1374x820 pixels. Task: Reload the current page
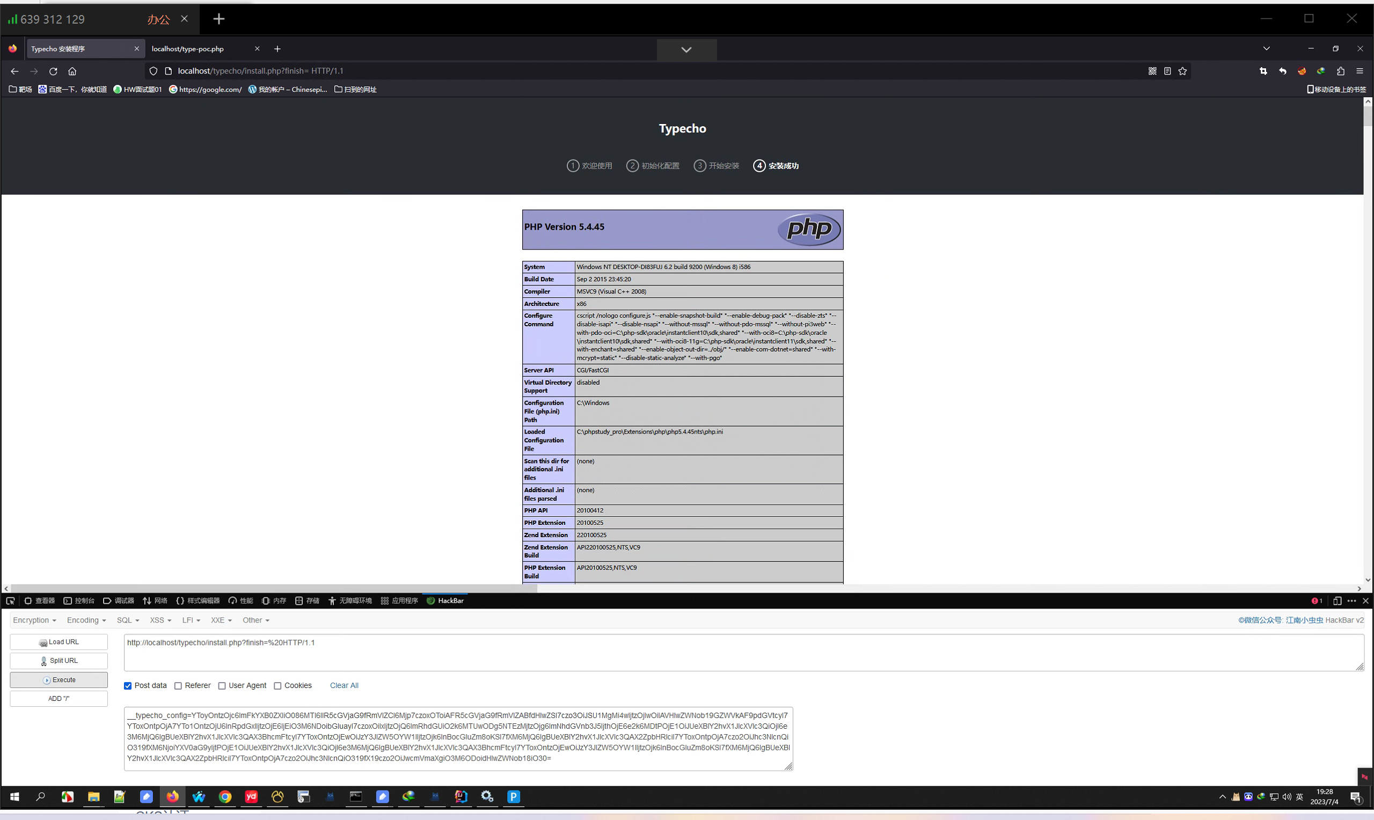[53, 71]
